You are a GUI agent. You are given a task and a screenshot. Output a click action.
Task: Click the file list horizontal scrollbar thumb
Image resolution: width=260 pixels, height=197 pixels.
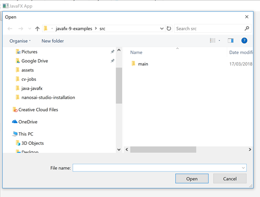pyautogui.click(x=163, y=150)
